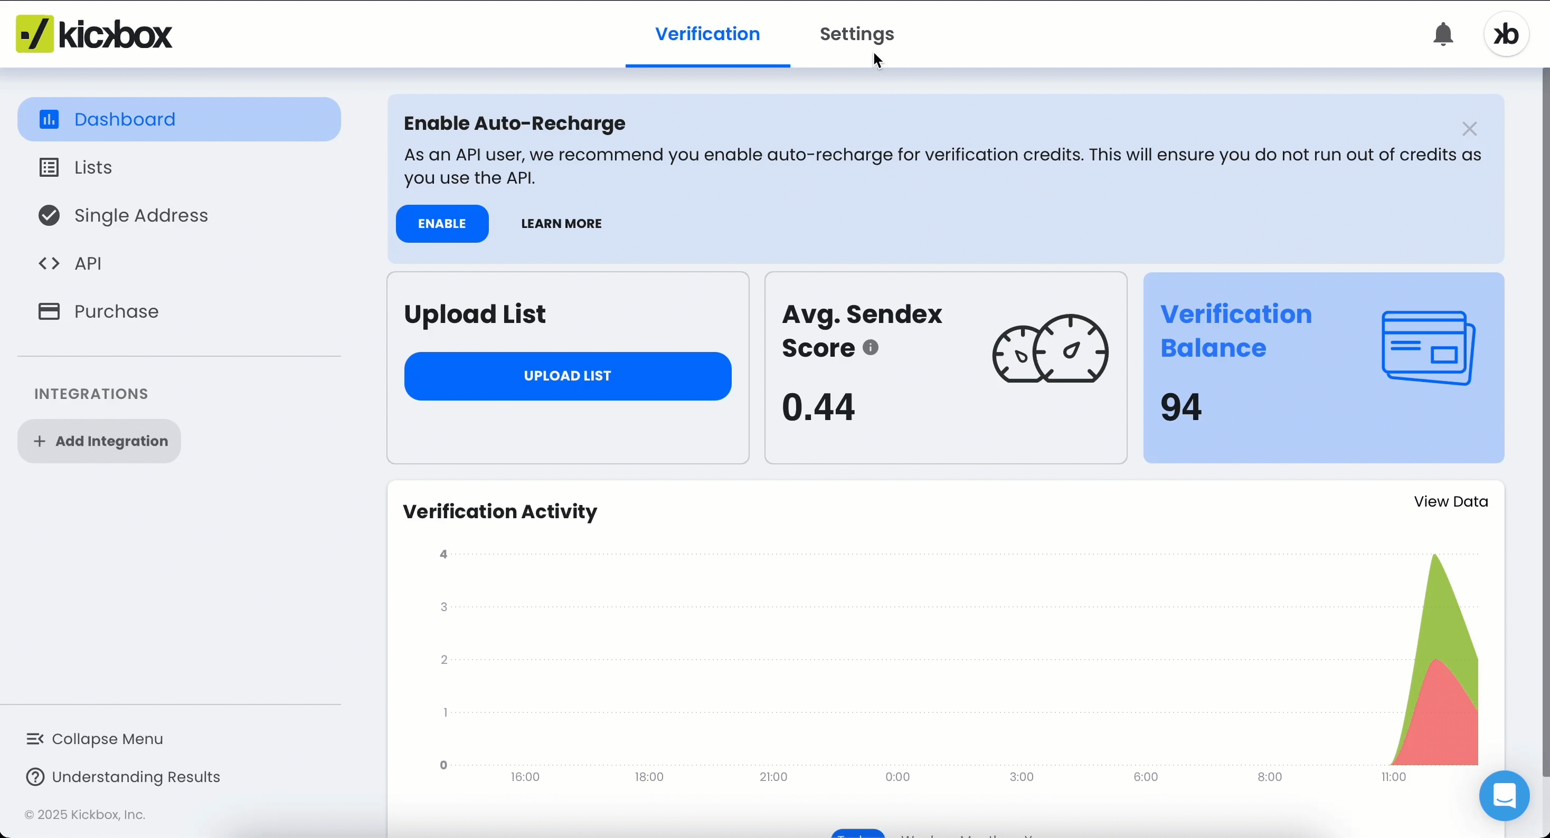Dismiss the Enable Auto-Recharge banner
Image resolution: width=1550 pixels, height=838 pixels.
1470,129
